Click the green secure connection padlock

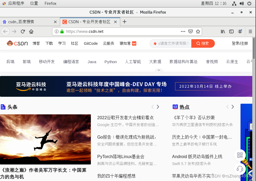pyautogui.click(x=62, y=31)
